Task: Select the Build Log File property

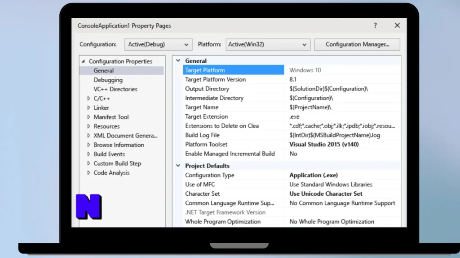Action: click(202, 135)
